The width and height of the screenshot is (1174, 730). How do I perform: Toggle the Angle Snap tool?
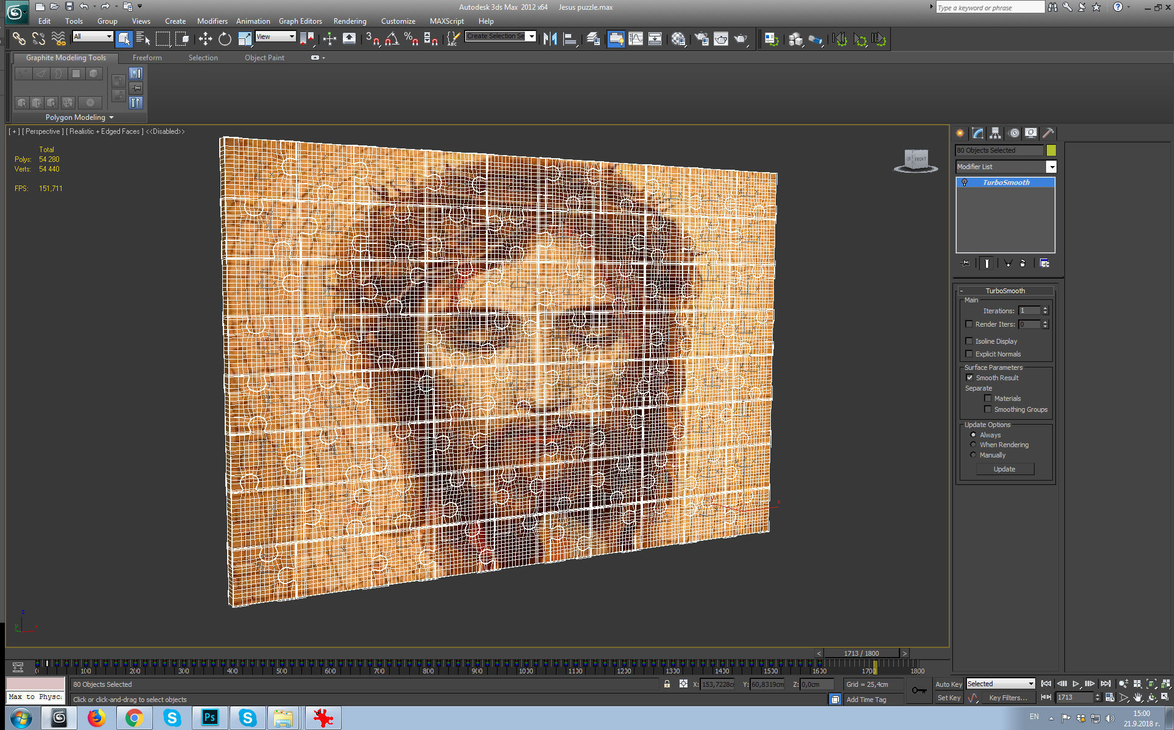point(392,39)
